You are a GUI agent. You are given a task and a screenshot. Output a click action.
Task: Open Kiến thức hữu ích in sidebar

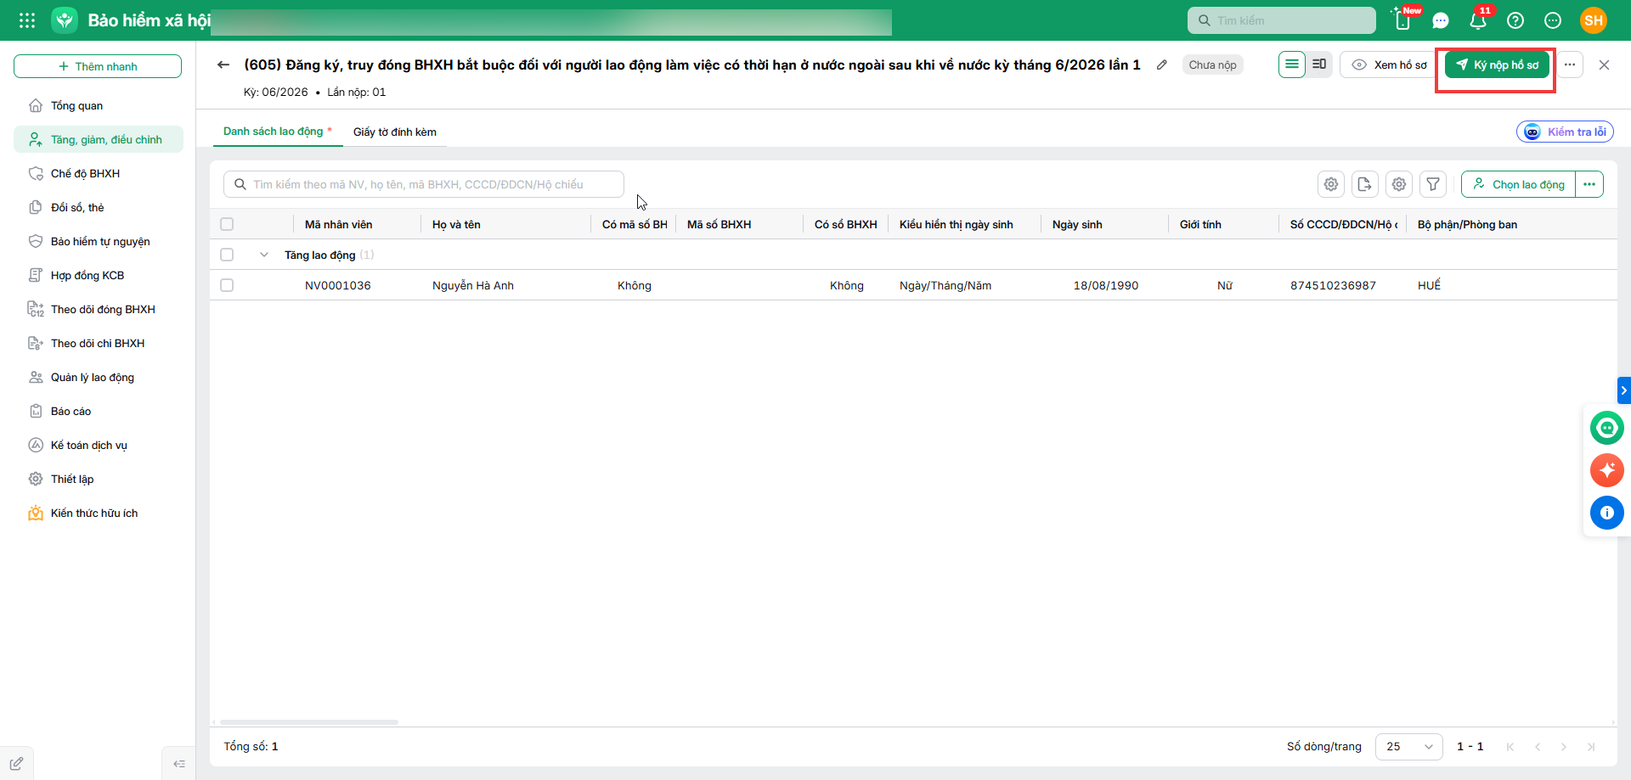[x=99, y=513]
